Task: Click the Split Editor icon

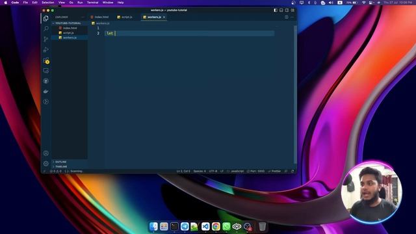Action: tap(287, 17)
